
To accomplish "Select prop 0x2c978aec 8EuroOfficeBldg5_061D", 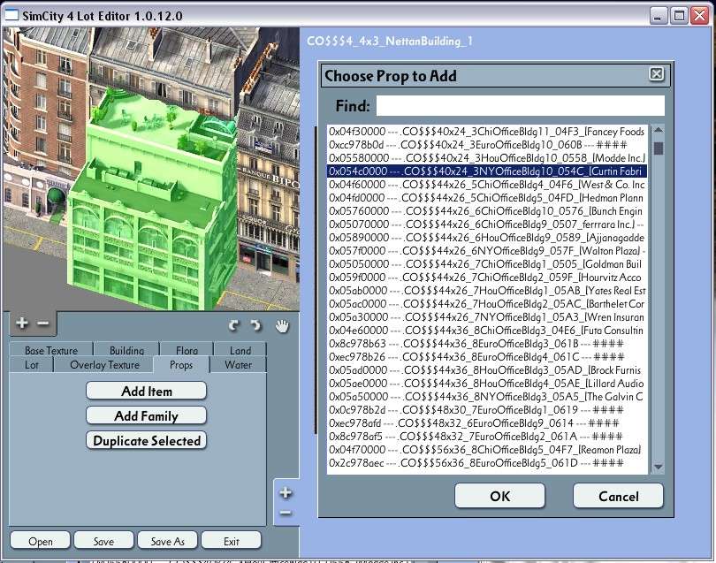I will click(487, 462).
